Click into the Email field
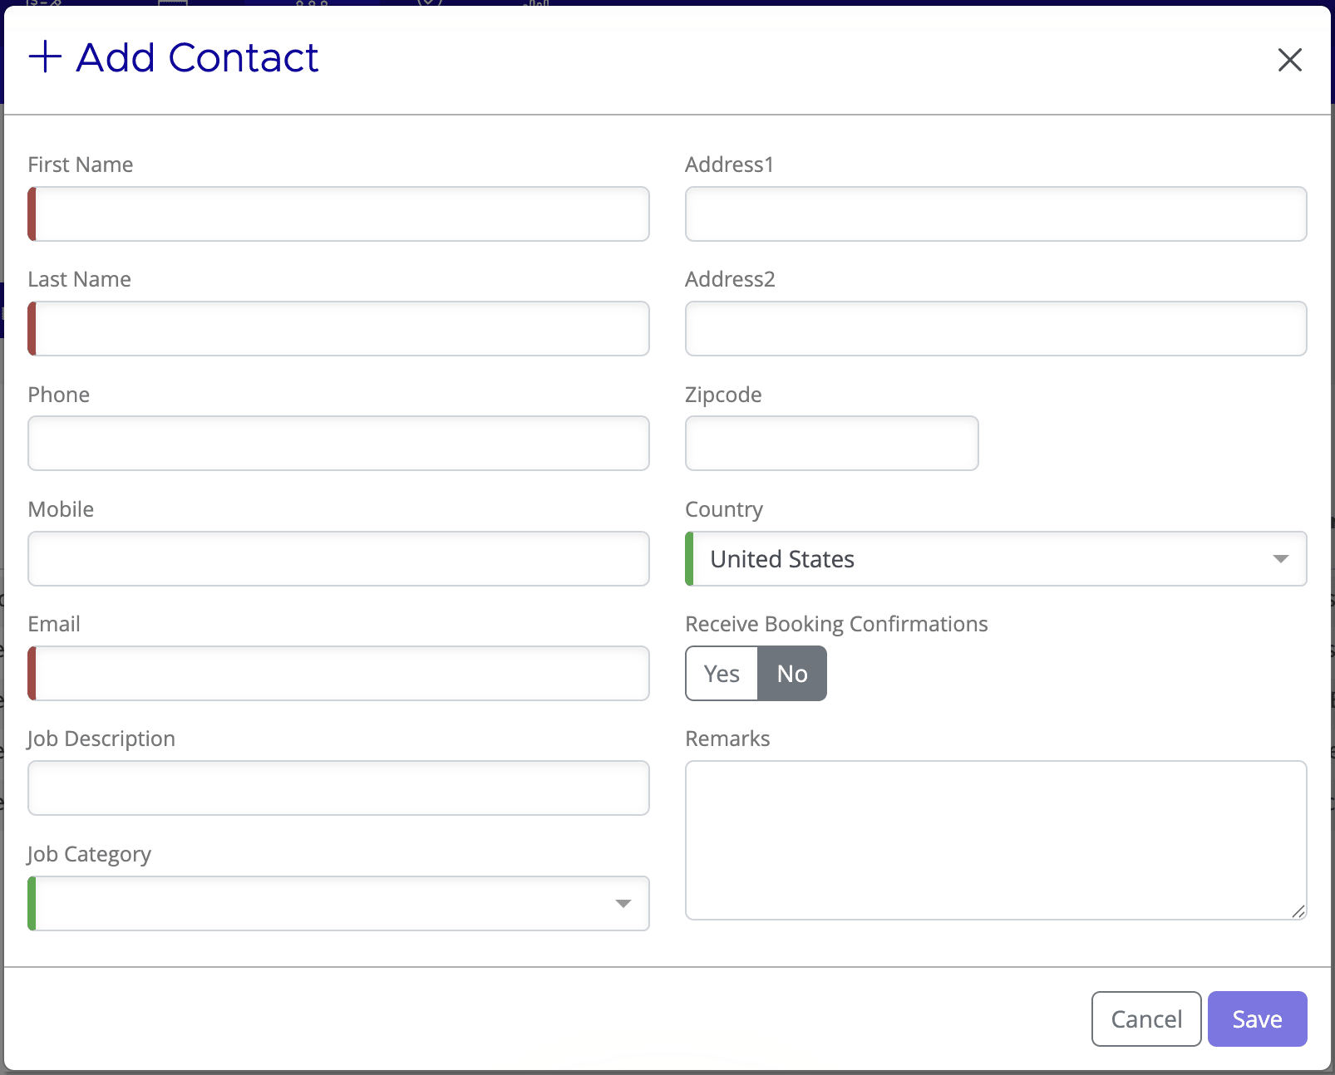This screenshot has width=1335, height=1075. [x=337, y=673]
